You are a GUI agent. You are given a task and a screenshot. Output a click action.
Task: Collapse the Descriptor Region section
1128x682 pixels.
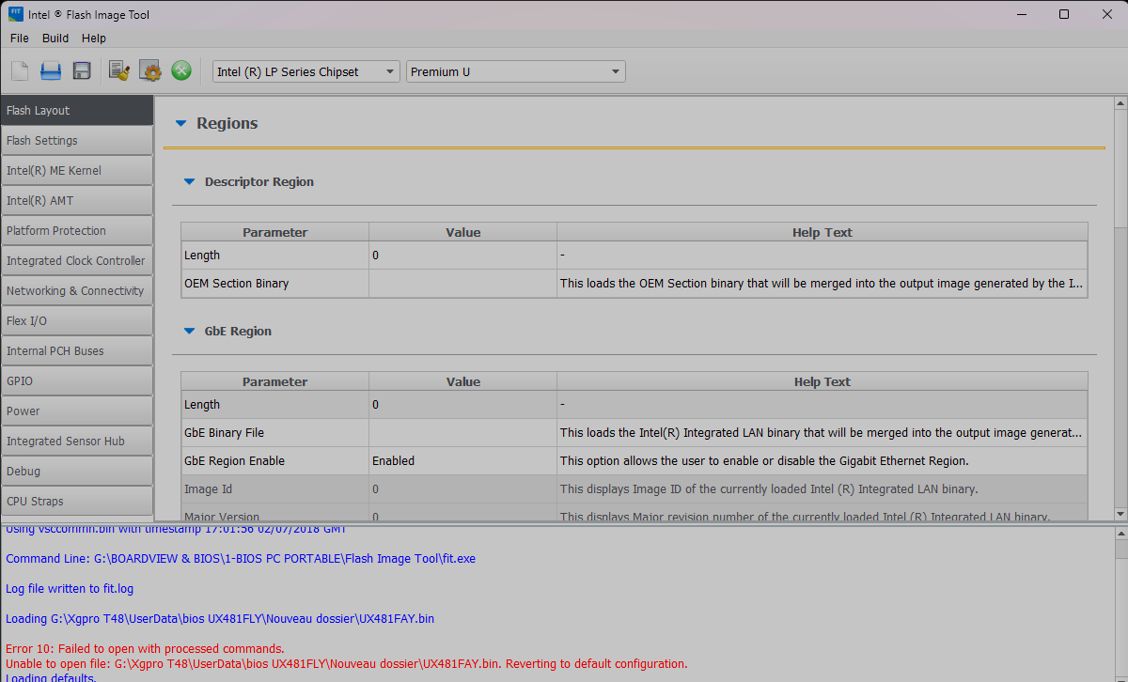tap(189, 182)
